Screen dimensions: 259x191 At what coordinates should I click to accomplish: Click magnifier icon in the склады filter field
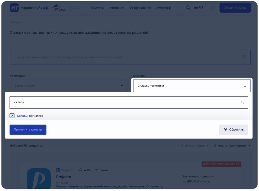242,102
